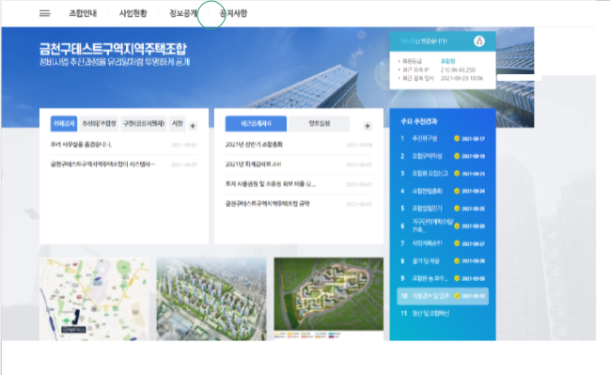Click plus icon beside the 향후일정 tab
Viewport: 610px width, 375px height.
(368, 126)
